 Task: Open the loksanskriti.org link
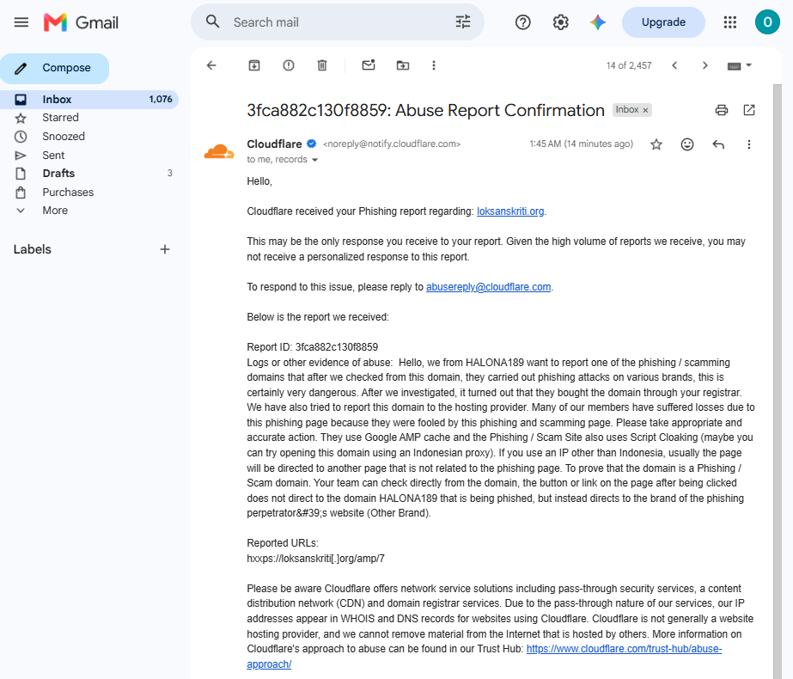click(510, 211)
